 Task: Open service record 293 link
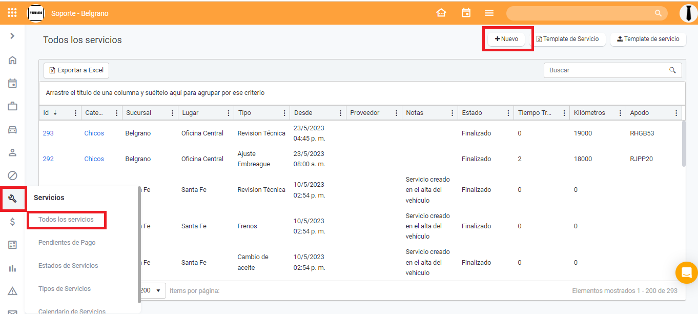pyautogui.click(x=48, y=133)
